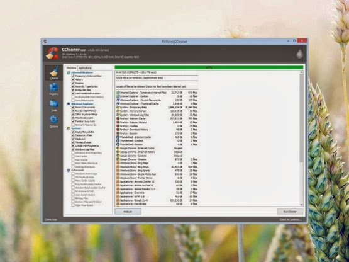The height and width of the screenshot is (262, 349).
Task: Select the Applications - Acrobat Distiller row
Action: click(x=157, y=181)
